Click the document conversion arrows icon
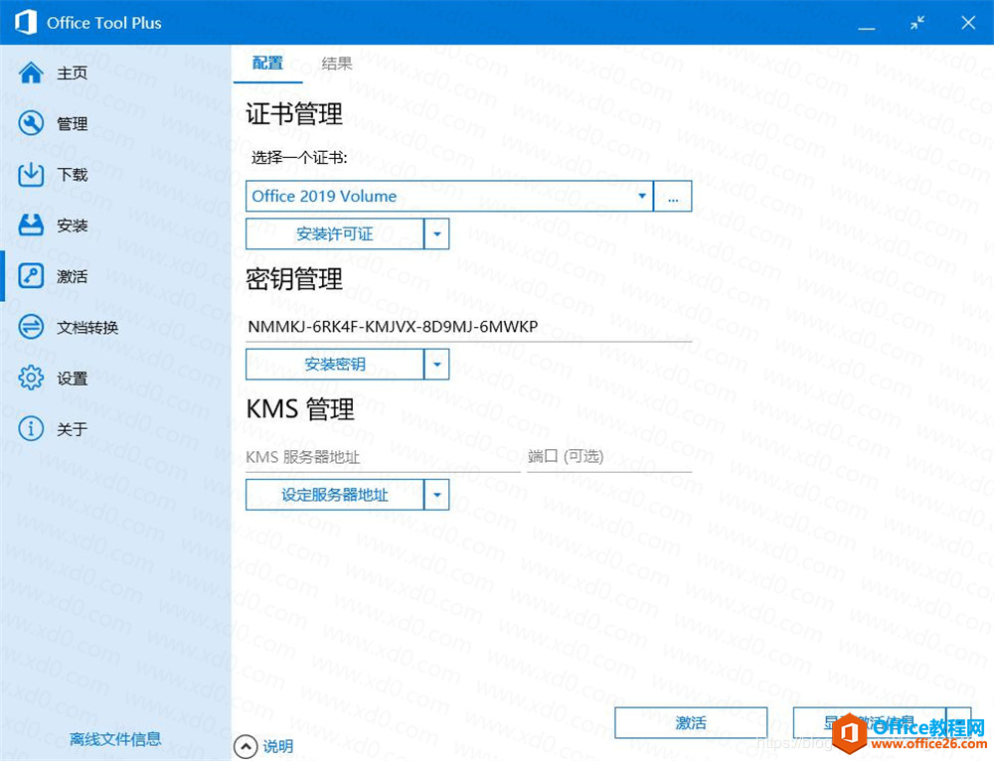Image resolution: width=994 pixels, height=761 pixels. pos(31,327)
